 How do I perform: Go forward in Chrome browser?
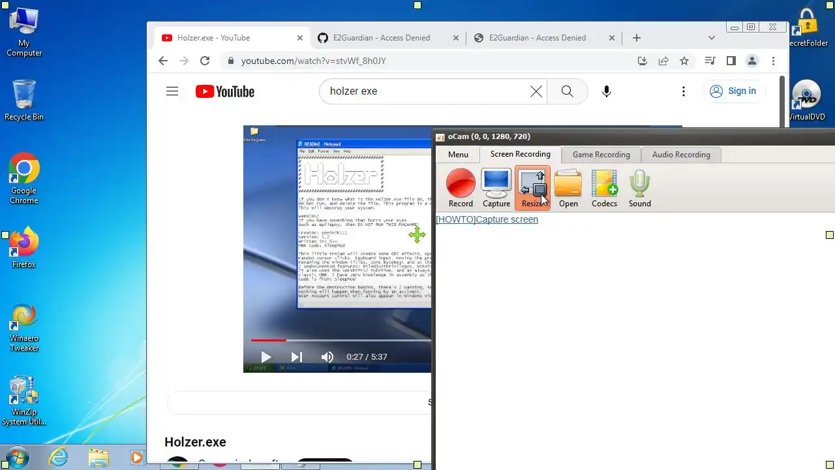[x=184, y=61]
